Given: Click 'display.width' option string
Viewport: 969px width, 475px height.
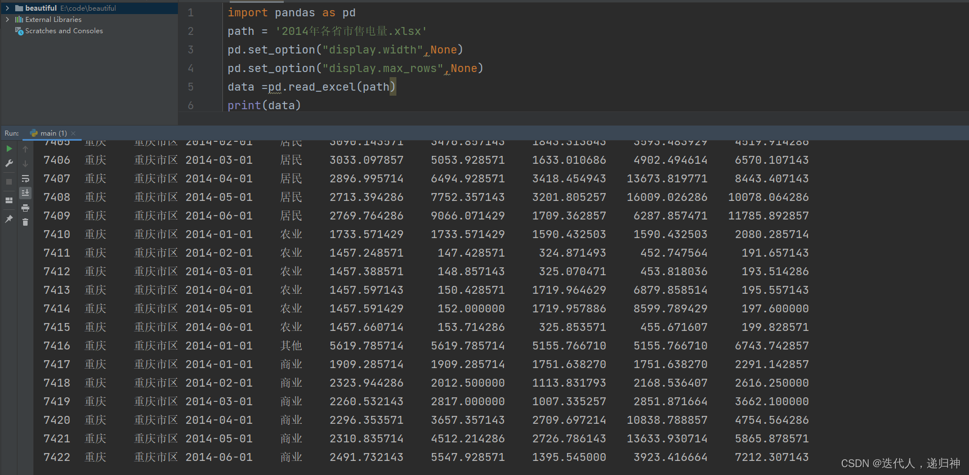Looking at the screenshot, I should click(373, 50).
